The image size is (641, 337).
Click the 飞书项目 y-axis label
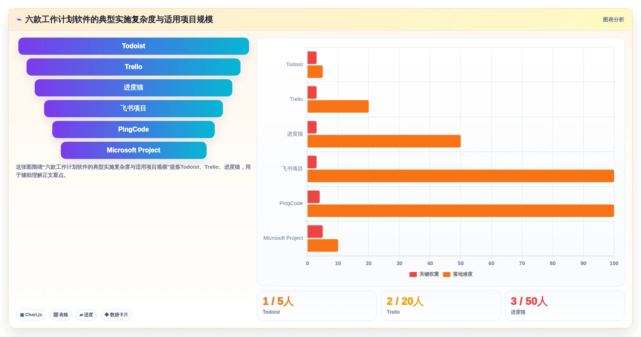292,169
